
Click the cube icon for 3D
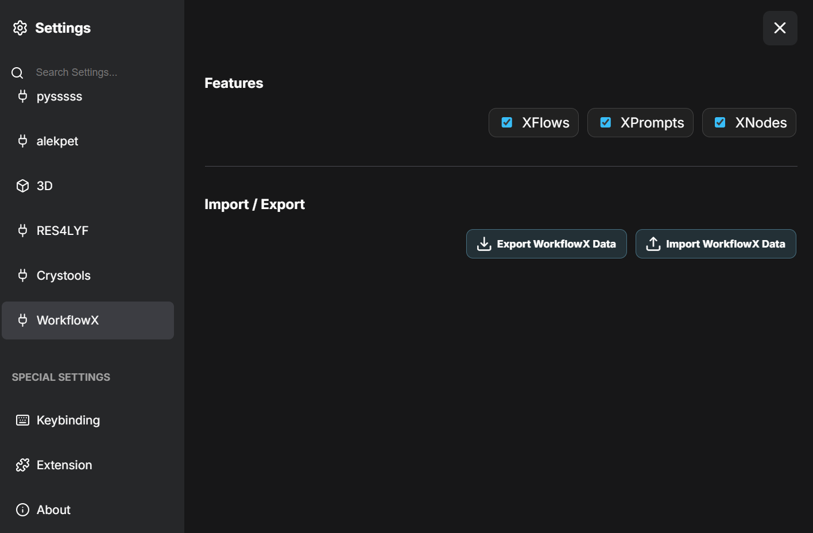(x=22, y=186)
